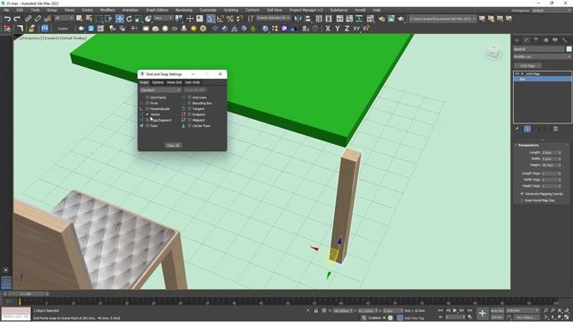
Task: Activate the Select and Move tool
Action: (x=119, y=19)
